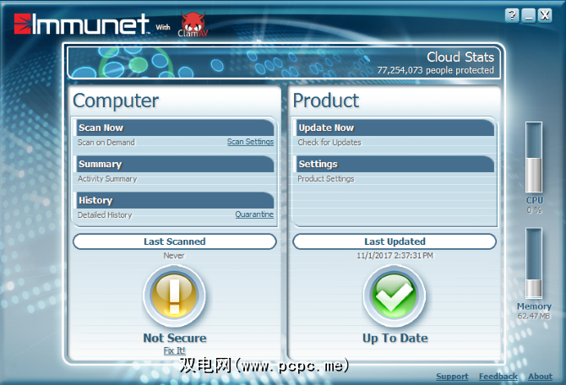The image size is (566, 385).
Task: Minimize the Immunet window
Action: 529,15
